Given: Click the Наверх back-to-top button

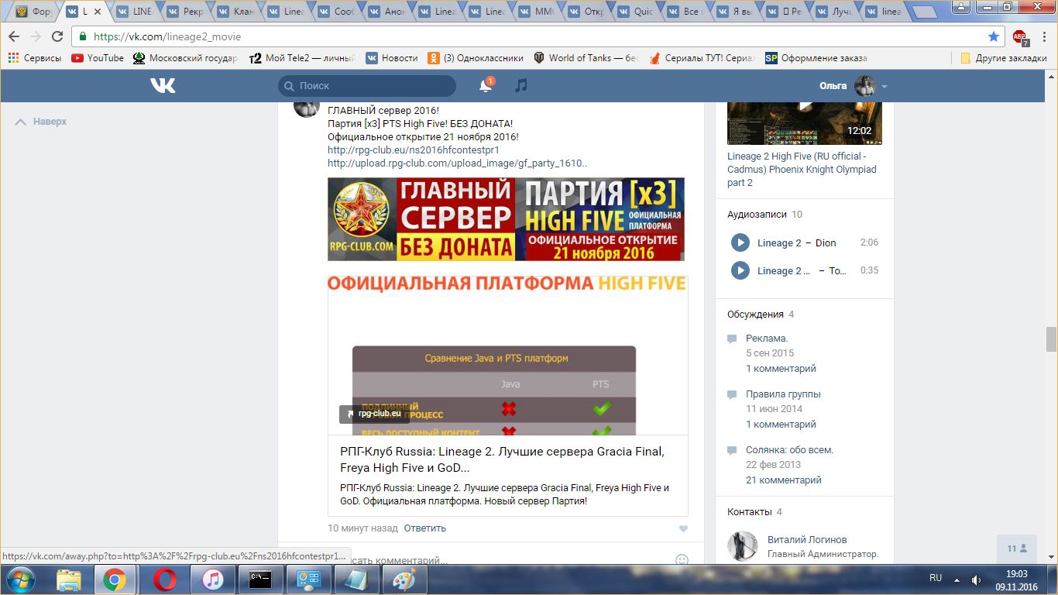Looking at the screenshot, I should [41, 122].
